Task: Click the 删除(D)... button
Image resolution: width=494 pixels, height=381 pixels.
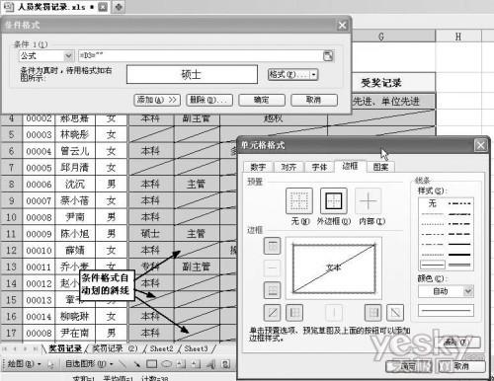Action: (x=209, y=100)
